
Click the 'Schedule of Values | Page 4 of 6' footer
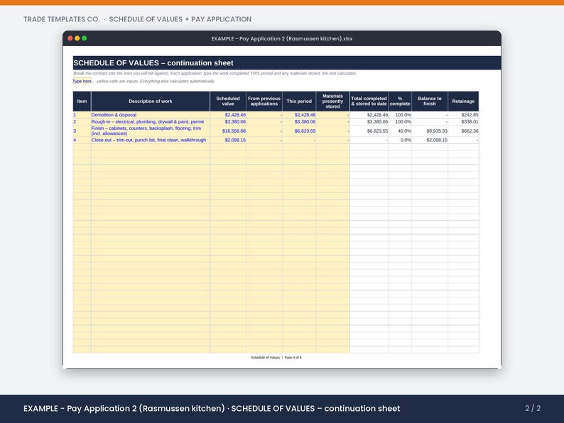pos(276,358)
